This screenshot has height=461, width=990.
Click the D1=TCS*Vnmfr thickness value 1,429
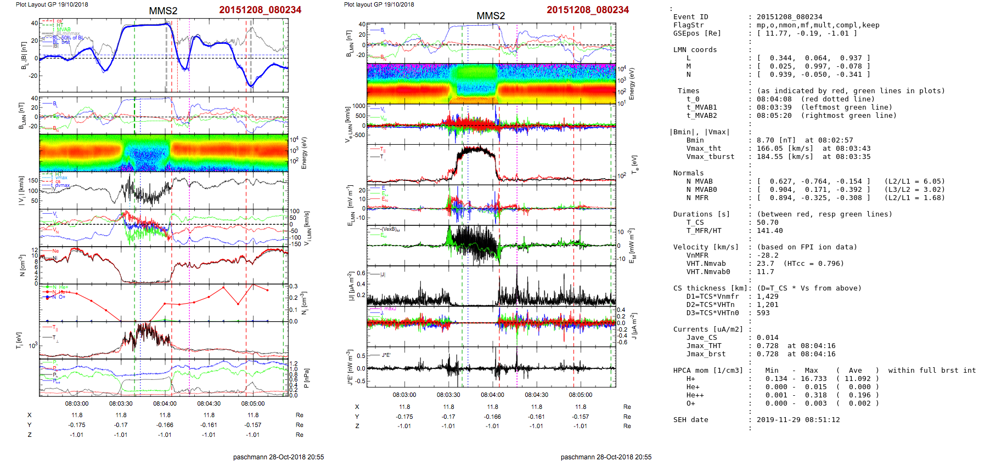pos(763,297)
